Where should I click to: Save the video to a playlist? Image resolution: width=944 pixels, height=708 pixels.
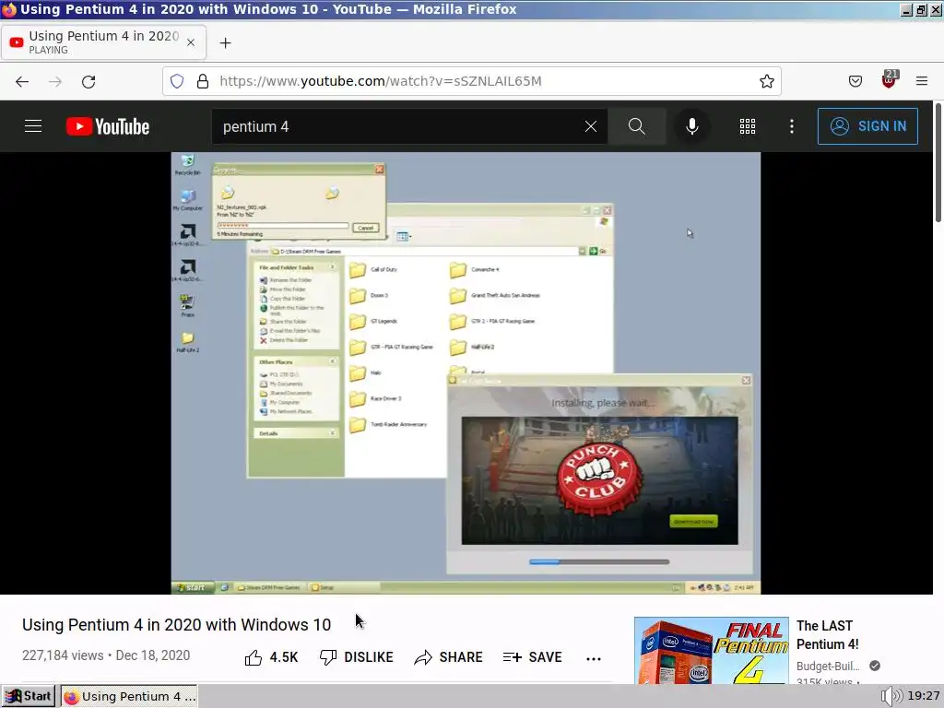(x=532, y=657)
